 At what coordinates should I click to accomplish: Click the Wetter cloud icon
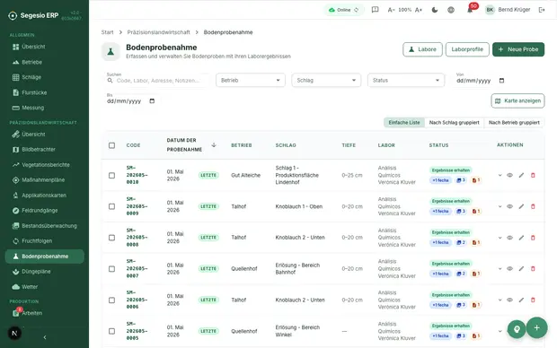coord(15,287)
